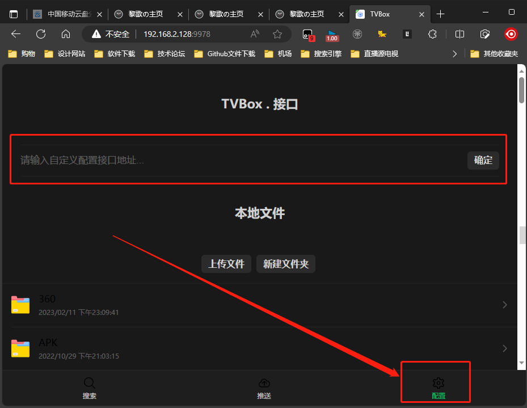
Task: Open the 软件下载 bookmark folder
Action: point(115,54)
